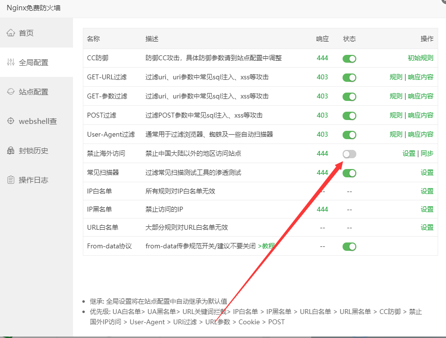Click the target icon beside webshell查
The image size is (446, 338).
point(11,121)
